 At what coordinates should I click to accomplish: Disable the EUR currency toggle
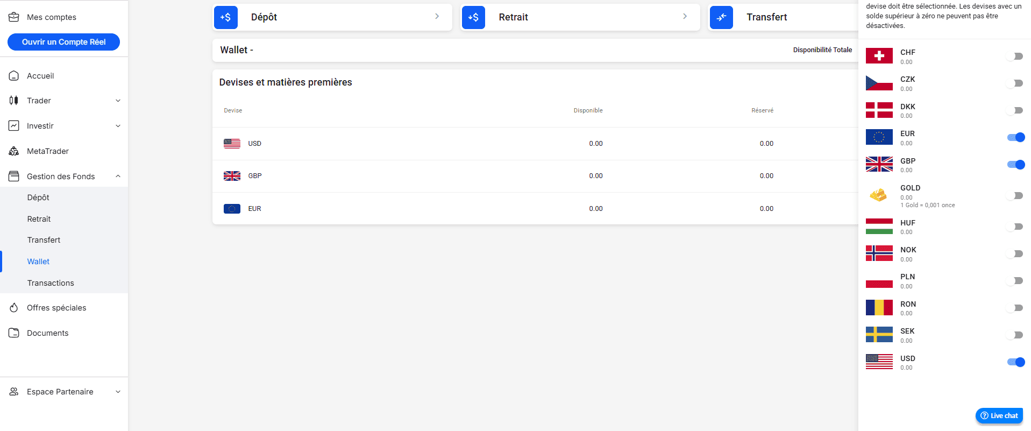coord(1016,137)
